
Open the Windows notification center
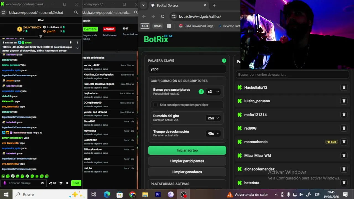[345, 195]
